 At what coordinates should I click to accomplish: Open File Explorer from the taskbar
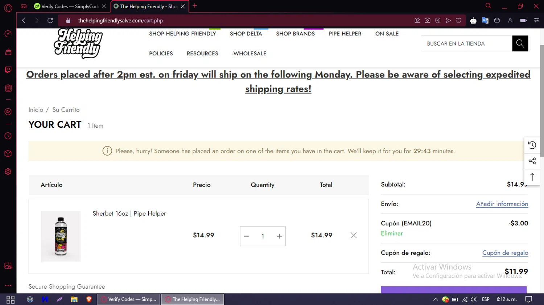click(74, 300)
